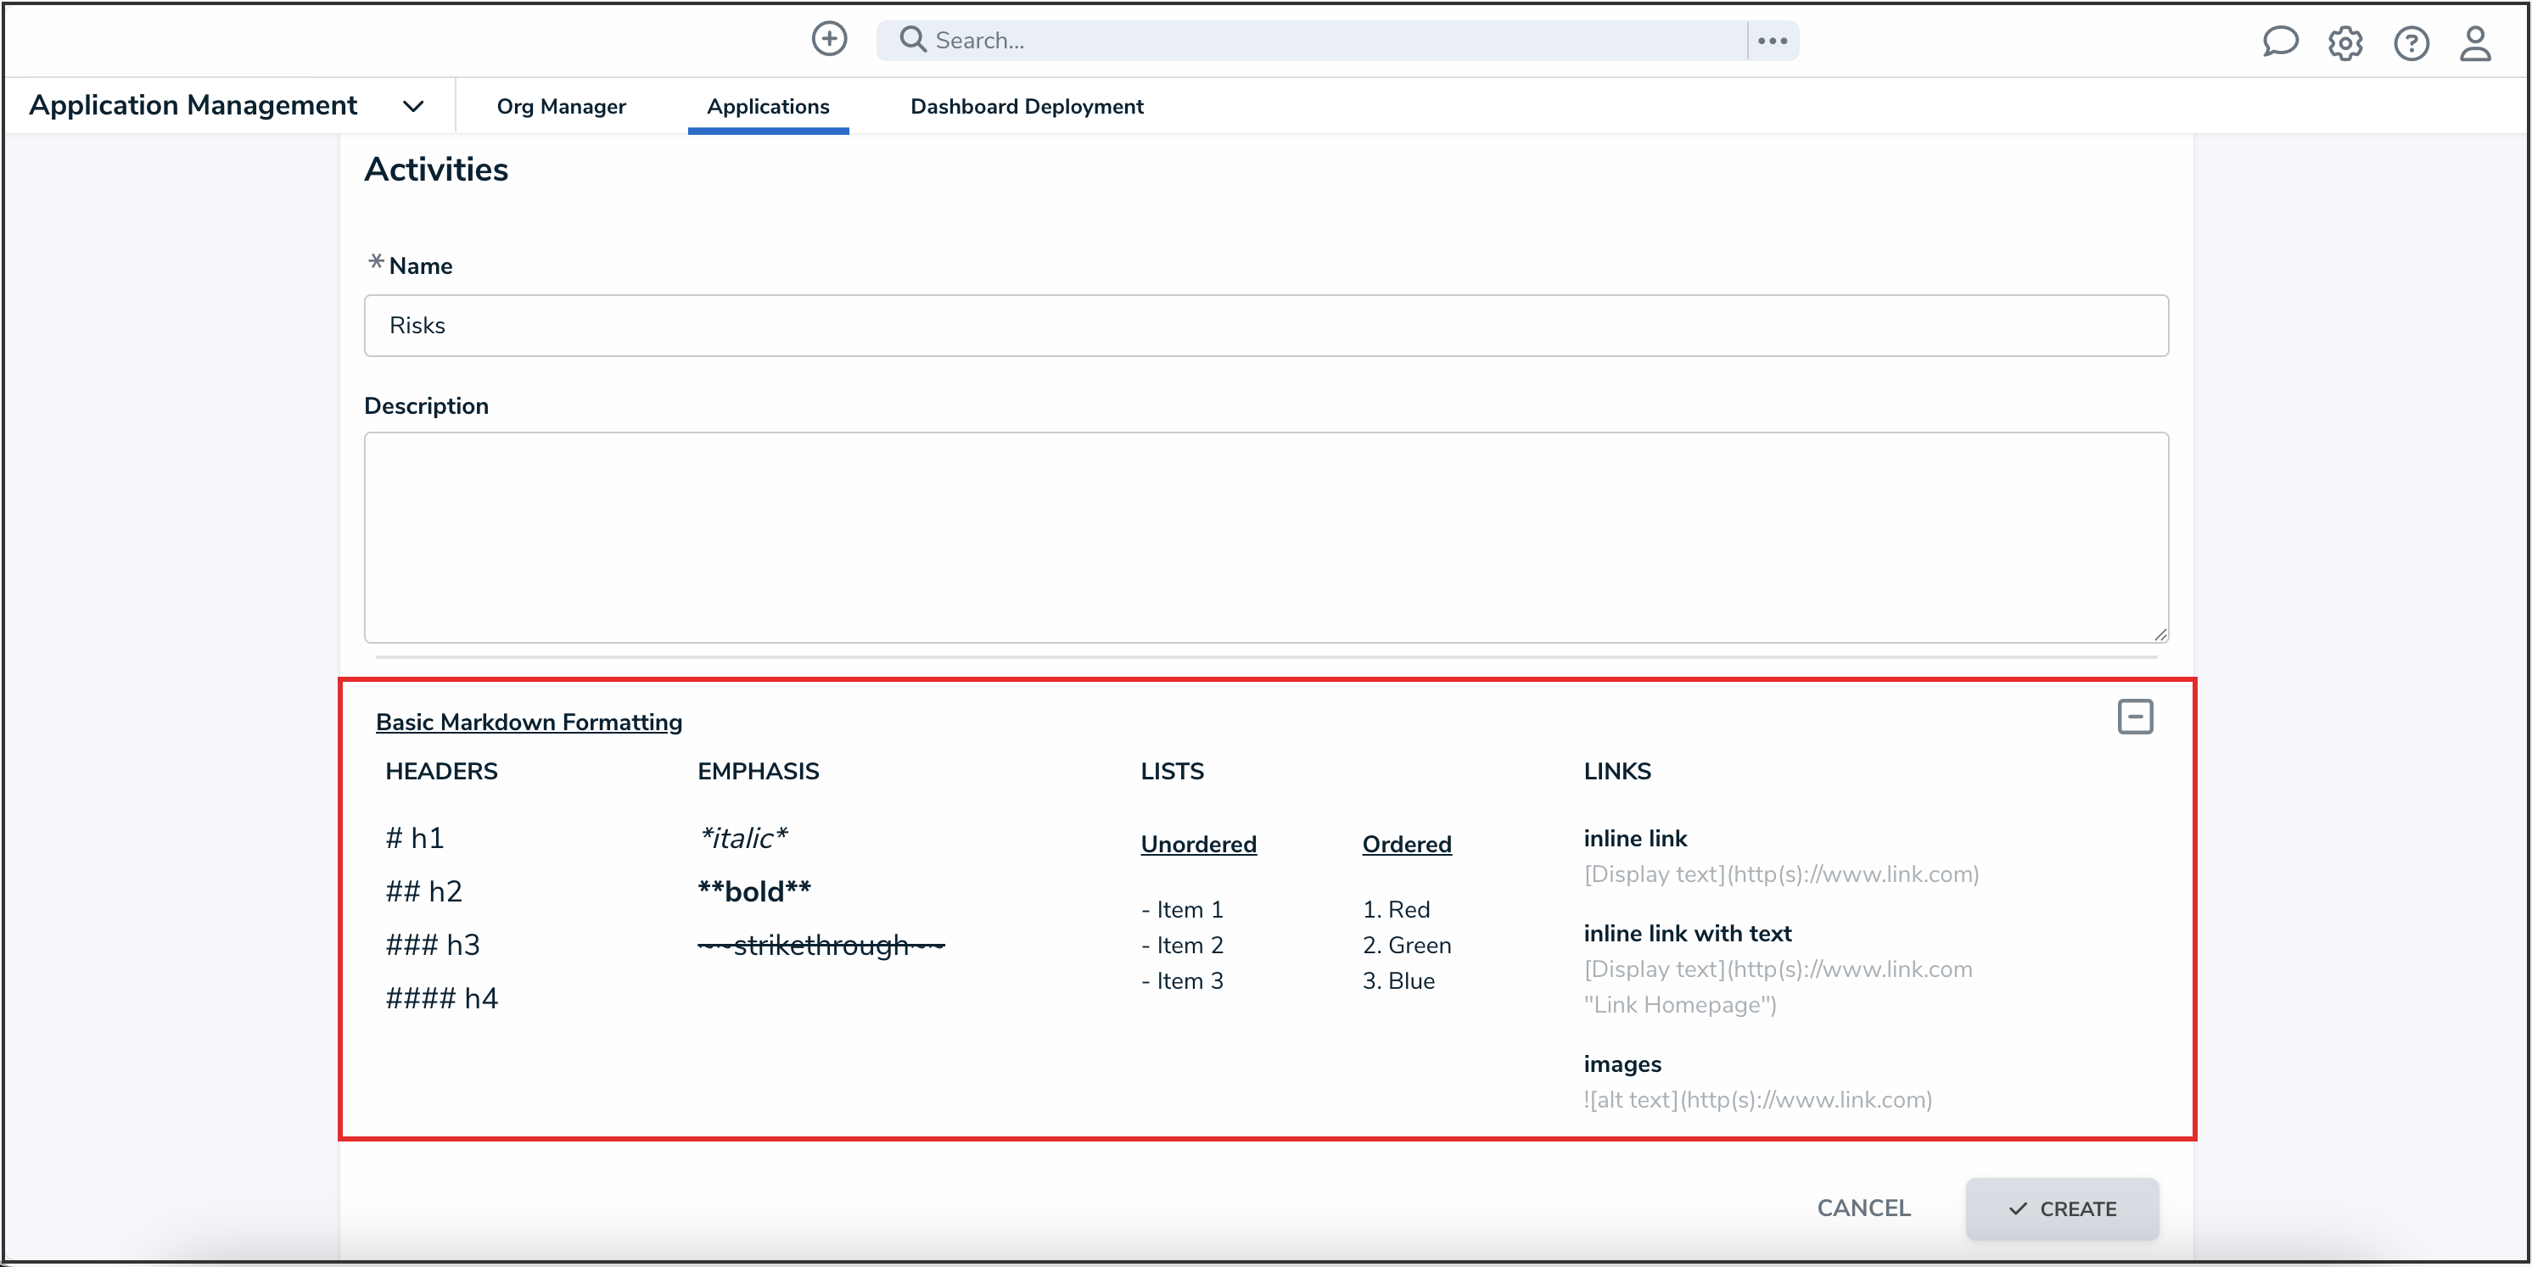This screenshot has height=1267, width=2532.
Task: Select the Applications tab
Action: [x=768, y=106]
